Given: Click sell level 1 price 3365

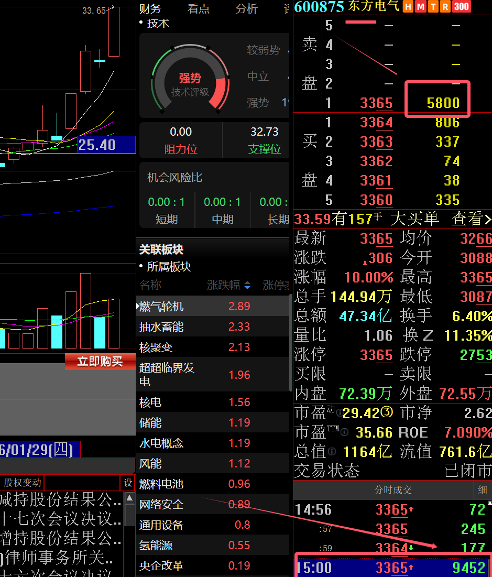Looking at the screenshot, I should 376,103.
